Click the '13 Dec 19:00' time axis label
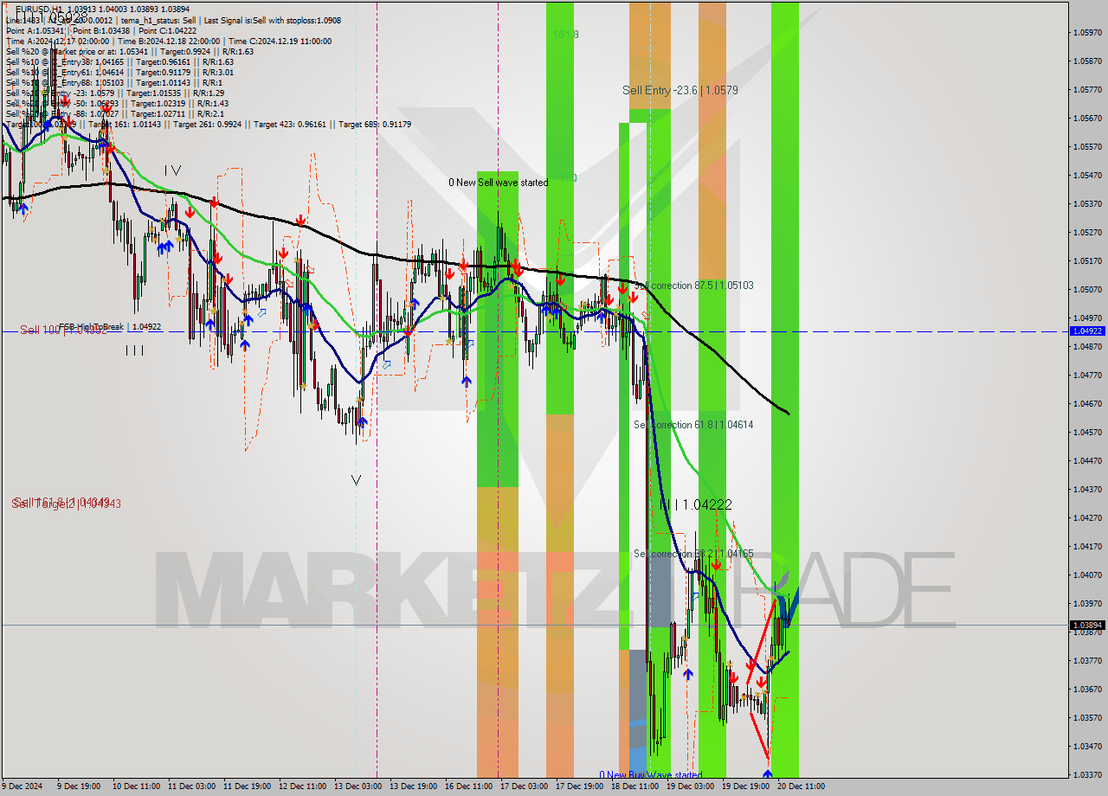 413,786
